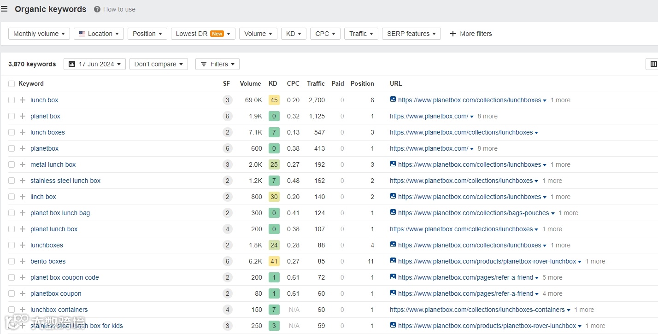Open the planetbox.com homepage URL in planet box row

429,116
